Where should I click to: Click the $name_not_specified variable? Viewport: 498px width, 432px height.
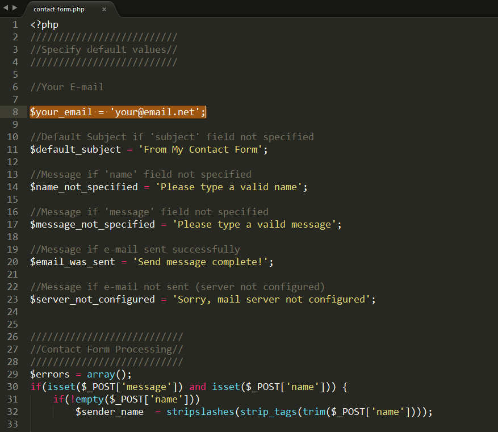click(83, 187)
